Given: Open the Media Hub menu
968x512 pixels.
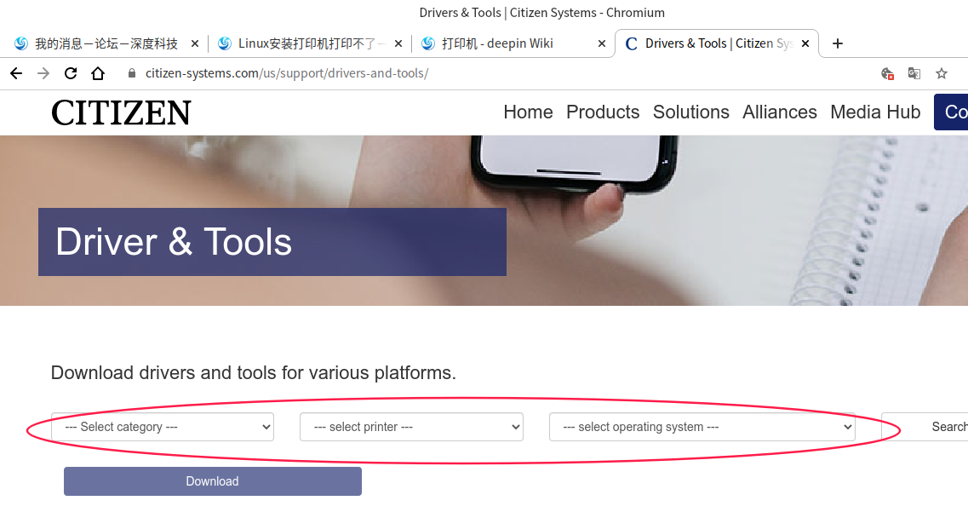Looking at the screenshot, I should pos(875,112).
